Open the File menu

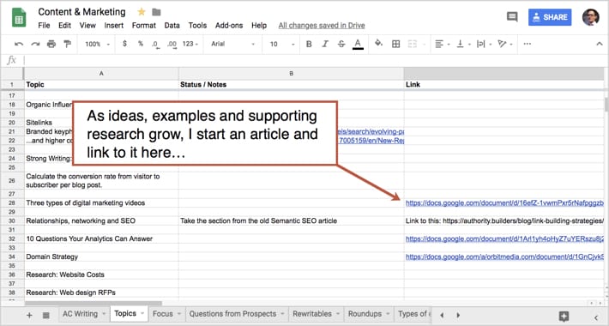pos(44,25)
